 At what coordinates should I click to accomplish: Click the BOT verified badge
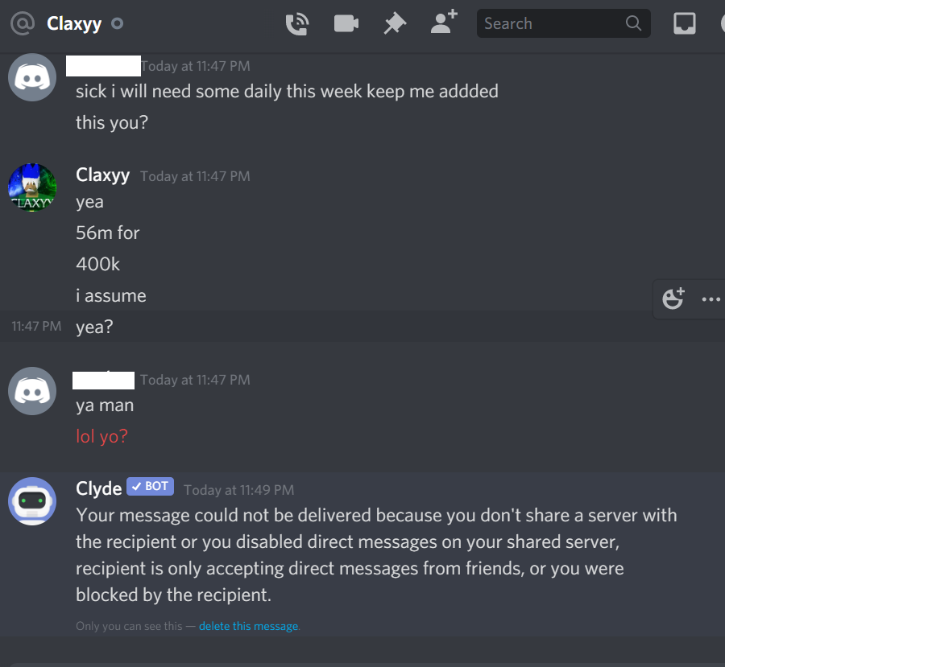pos(151,486)
